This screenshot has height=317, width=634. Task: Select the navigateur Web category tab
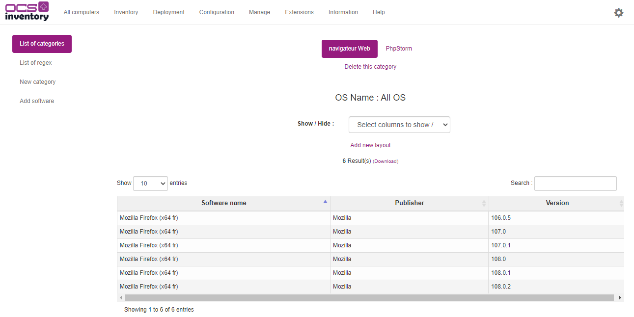pos(349,49)
